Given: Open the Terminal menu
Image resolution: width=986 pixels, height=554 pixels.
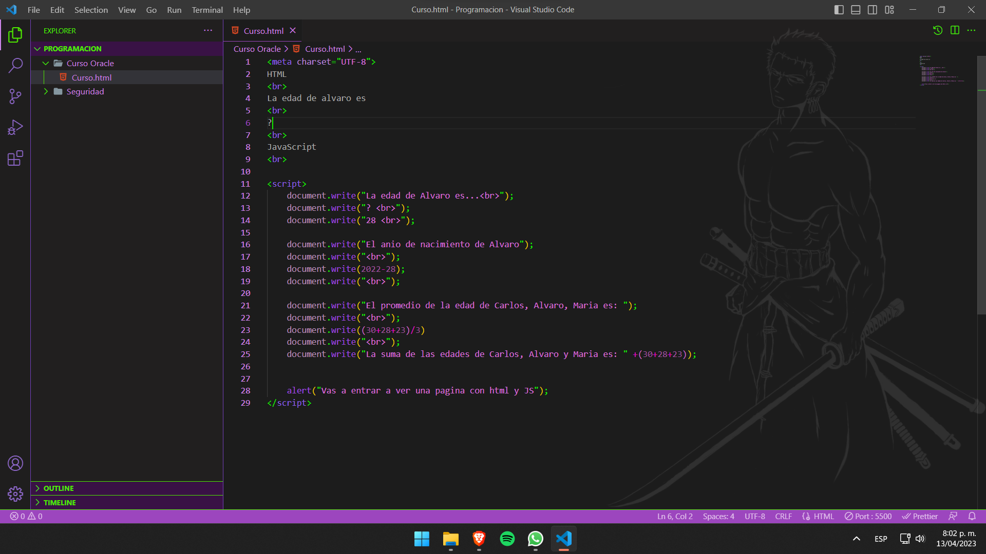Looking at the screenshot, I should [x=207, y=10].
